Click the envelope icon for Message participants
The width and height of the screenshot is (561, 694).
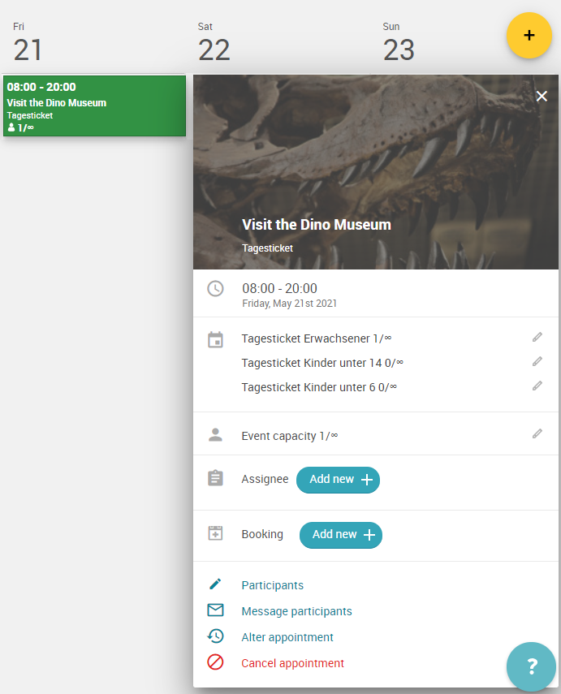click(x=215, y=610)
